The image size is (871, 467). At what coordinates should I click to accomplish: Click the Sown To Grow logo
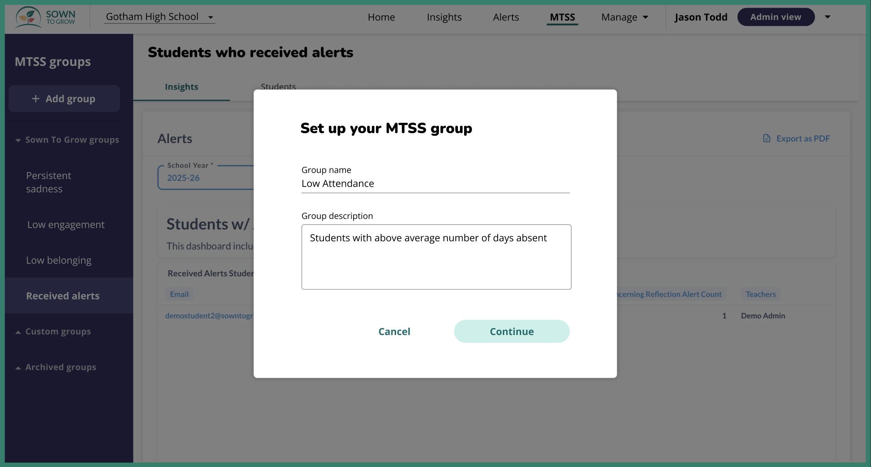click(45, 17)
